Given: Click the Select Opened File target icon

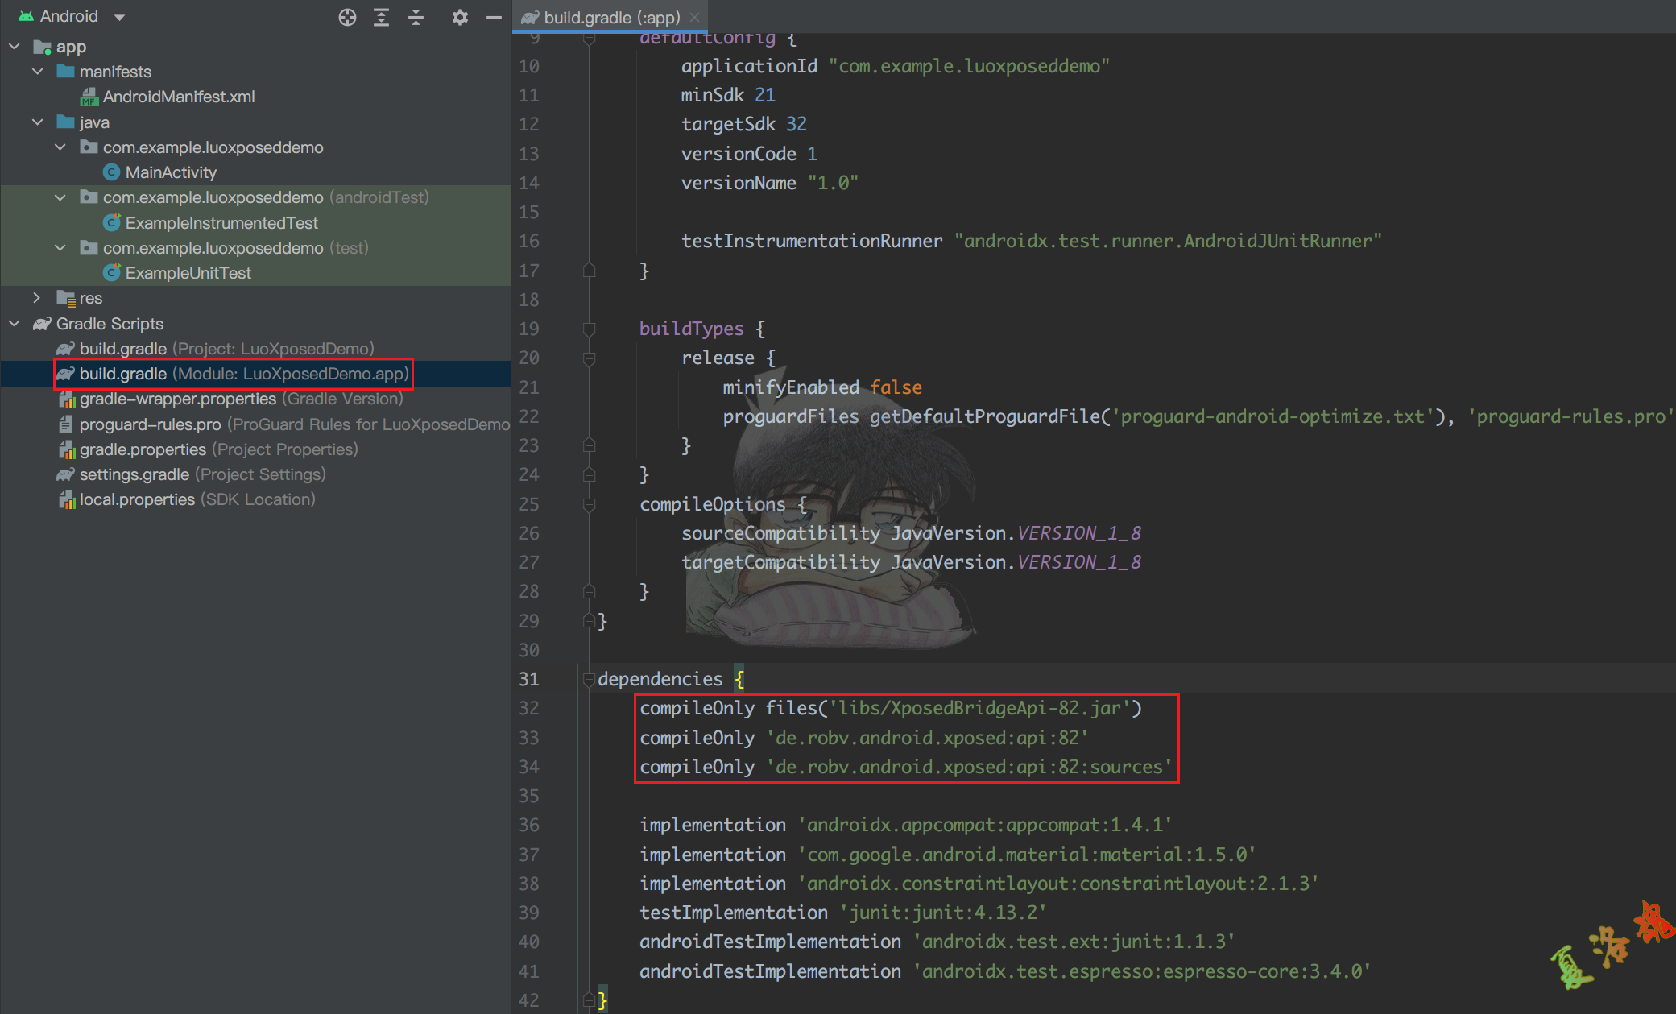Looking at the screenshot, I should 347,17.
